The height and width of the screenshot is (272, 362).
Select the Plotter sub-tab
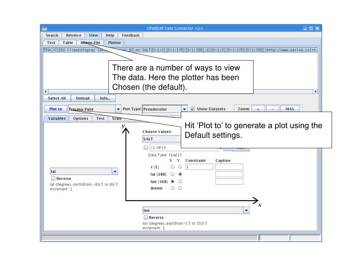coord(114,42)
